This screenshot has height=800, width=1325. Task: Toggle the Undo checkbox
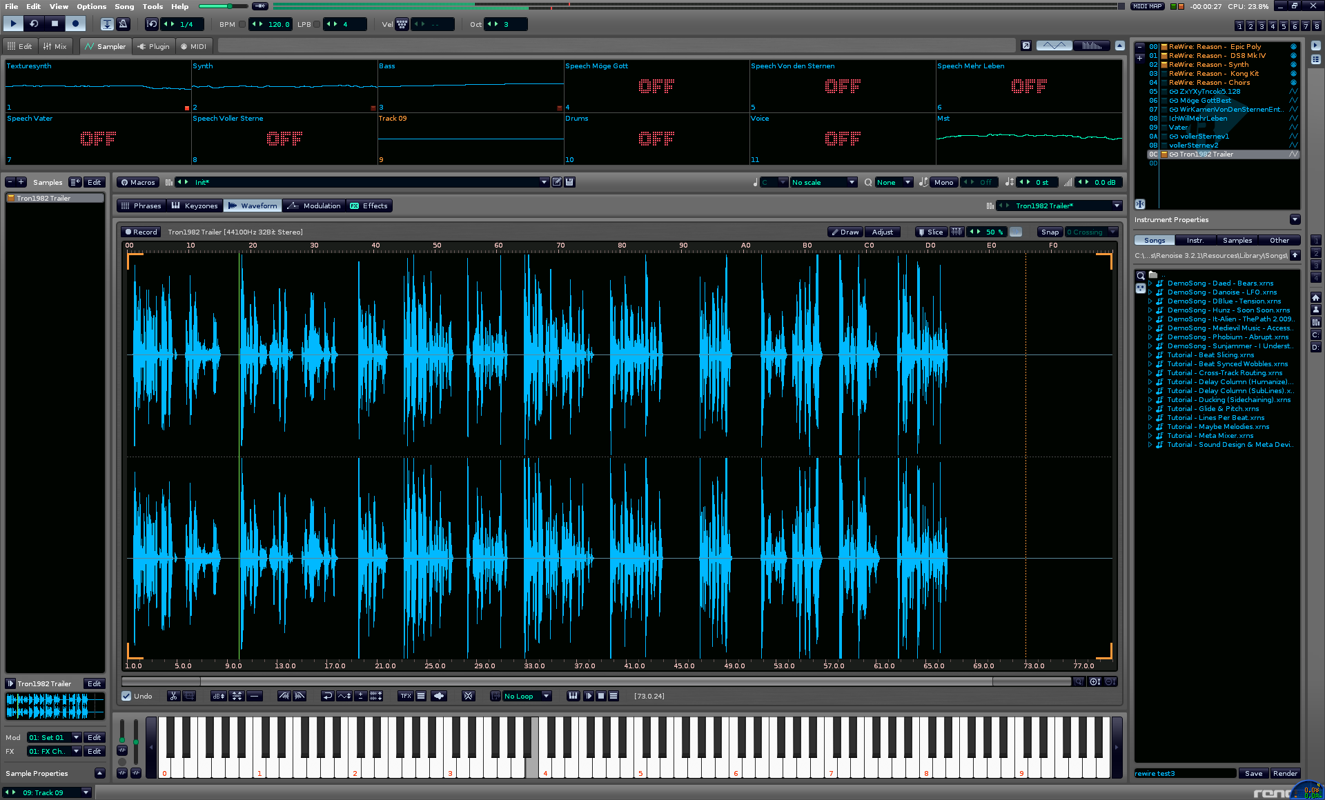point(126,696)
